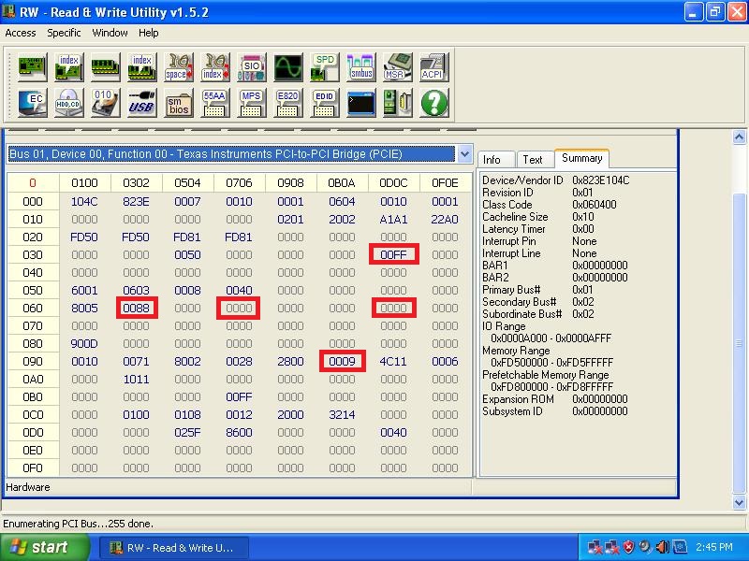Select cell A1A1 in row 010

coord(393,220)
